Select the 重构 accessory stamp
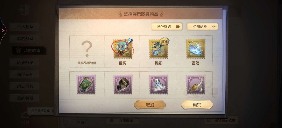This screenshot has width=282, height=128. [x=123, y=49]
